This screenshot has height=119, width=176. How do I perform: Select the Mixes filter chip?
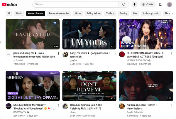[78, 14]
